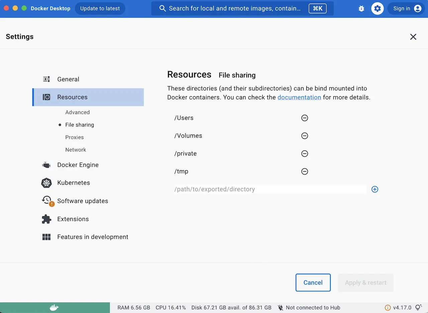The width and height of the screenshot is (428, 313).
Task: Click the Kubernetes wheel icon
Action: point(46,183)
